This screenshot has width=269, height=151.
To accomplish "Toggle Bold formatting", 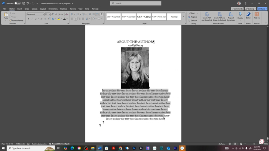I will tap(28, 19).
